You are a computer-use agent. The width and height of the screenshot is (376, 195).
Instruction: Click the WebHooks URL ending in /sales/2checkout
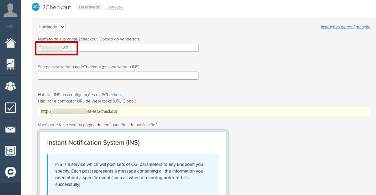click(x=79, y=111)
